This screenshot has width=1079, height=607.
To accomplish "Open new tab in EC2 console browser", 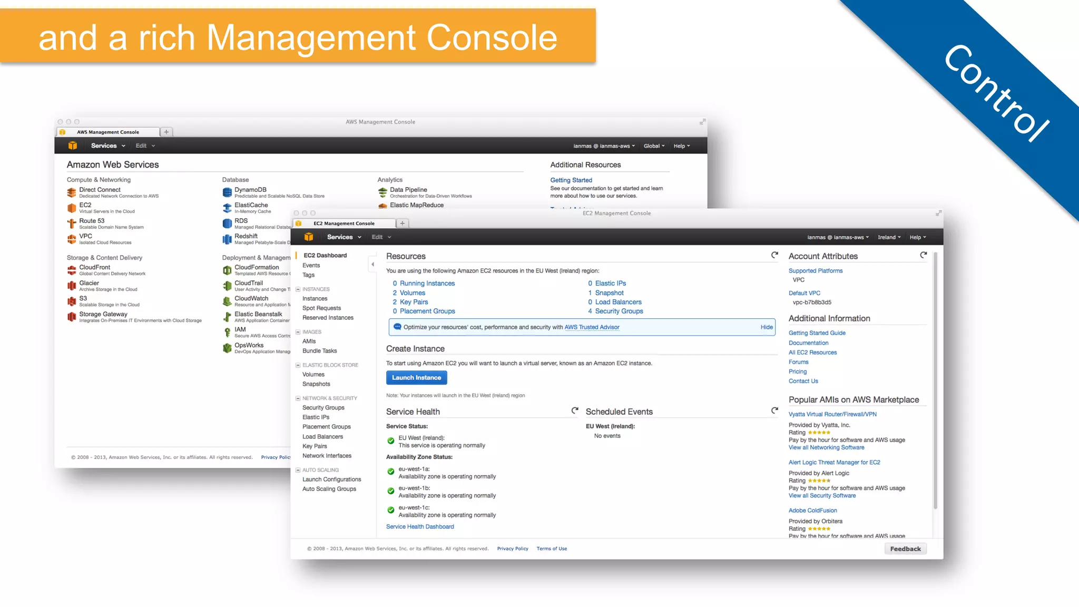I will click(x=403, y=223).
